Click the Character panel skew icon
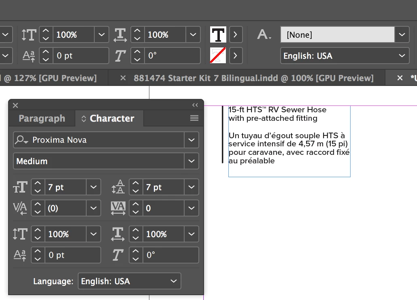 (118, 255)
